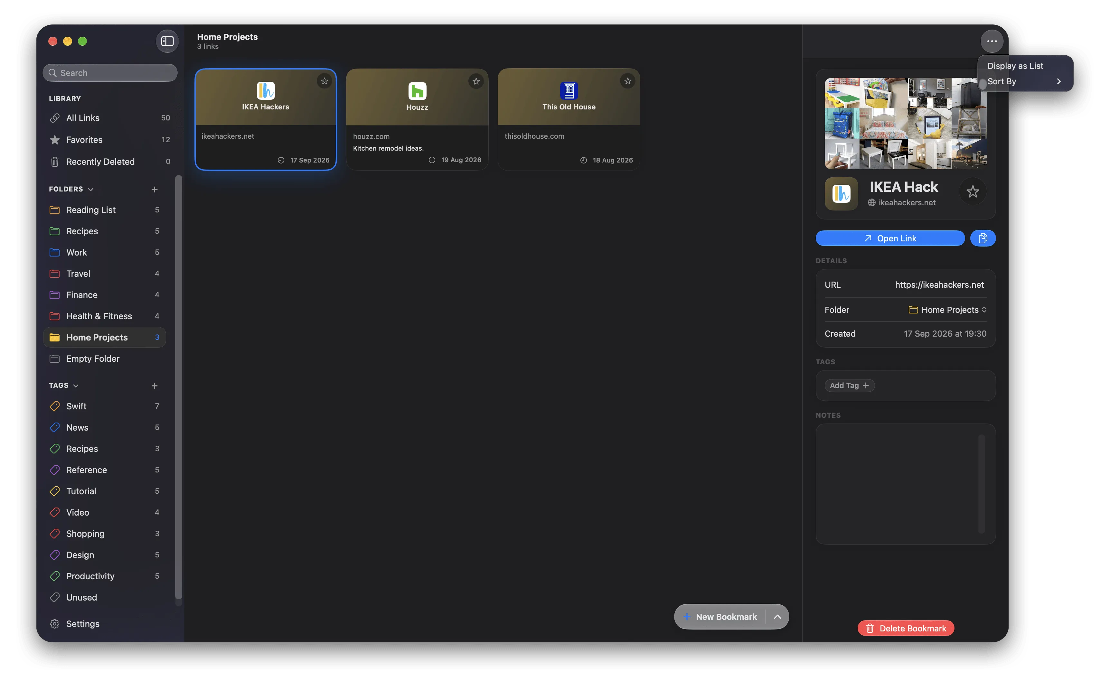Open the Empty Folder item
Viewport: 1110px width, 690px height.
[x=105, y=358]
